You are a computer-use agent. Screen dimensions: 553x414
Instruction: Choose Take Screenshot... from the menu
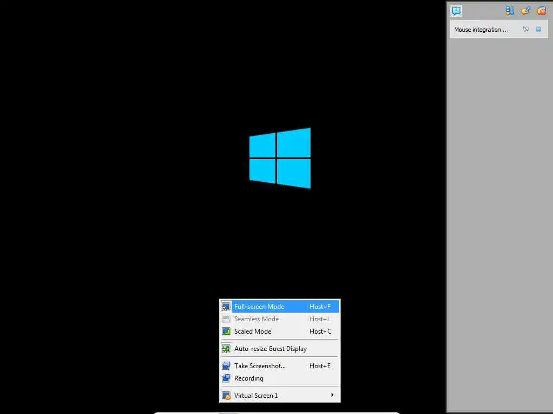coord(280,366)
